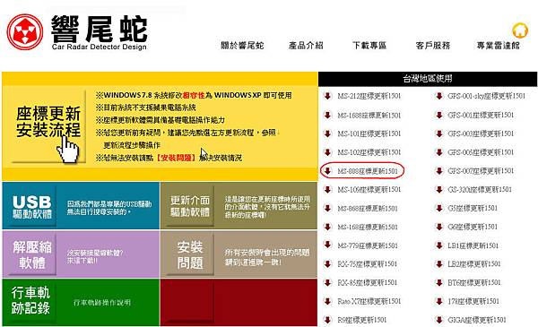The image size is (538, 327).
Task: Open MS-779座標更新1501 text link
Action: 368,245
